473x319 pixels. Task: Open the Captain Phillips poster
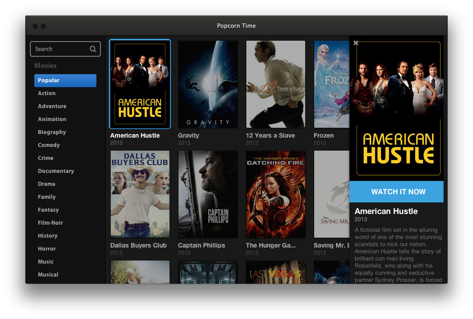tap(208, 194)
